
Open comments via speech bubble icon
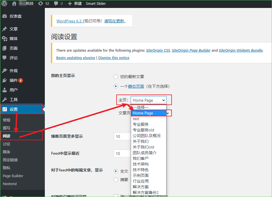tap(56, 4)
